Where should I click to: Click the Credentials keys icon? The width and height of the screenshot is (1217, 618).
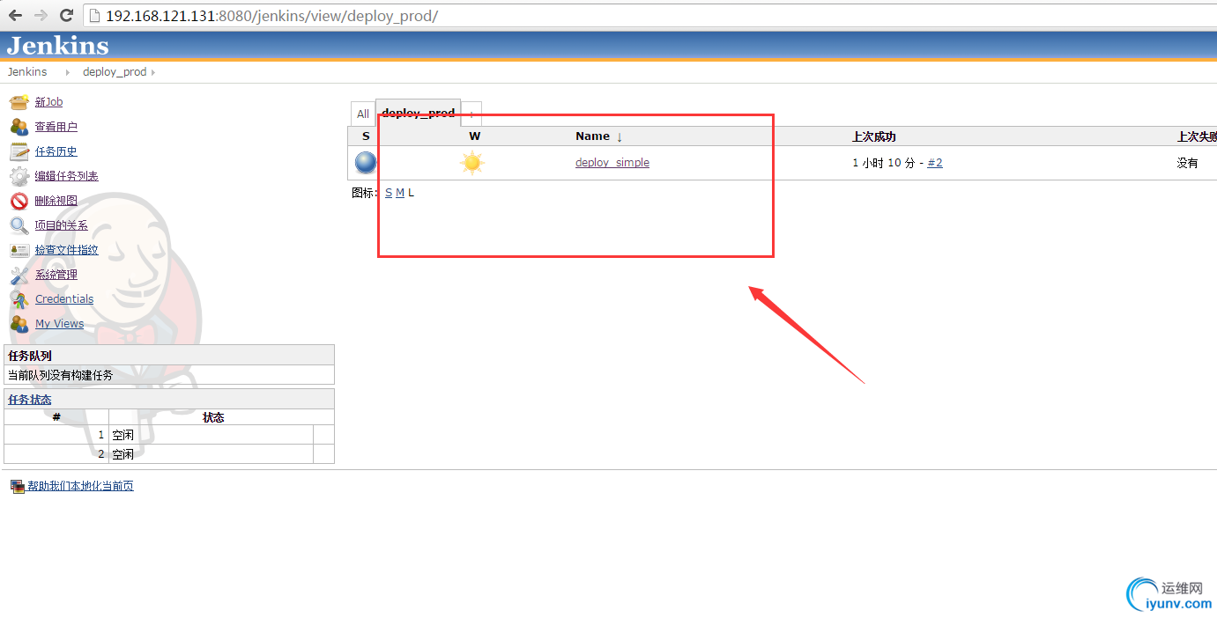[19, 299]
